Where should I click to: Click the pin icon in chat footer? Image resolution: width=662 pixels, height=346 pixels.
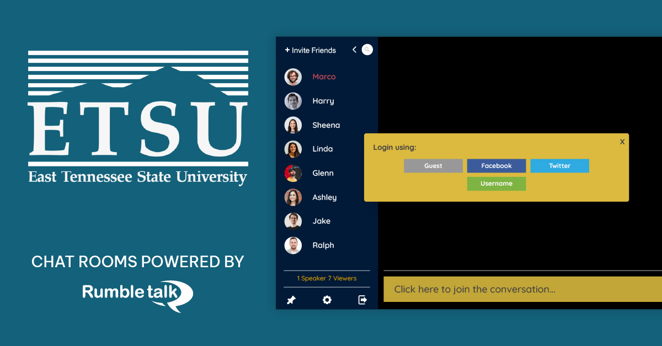pos(291,300)
